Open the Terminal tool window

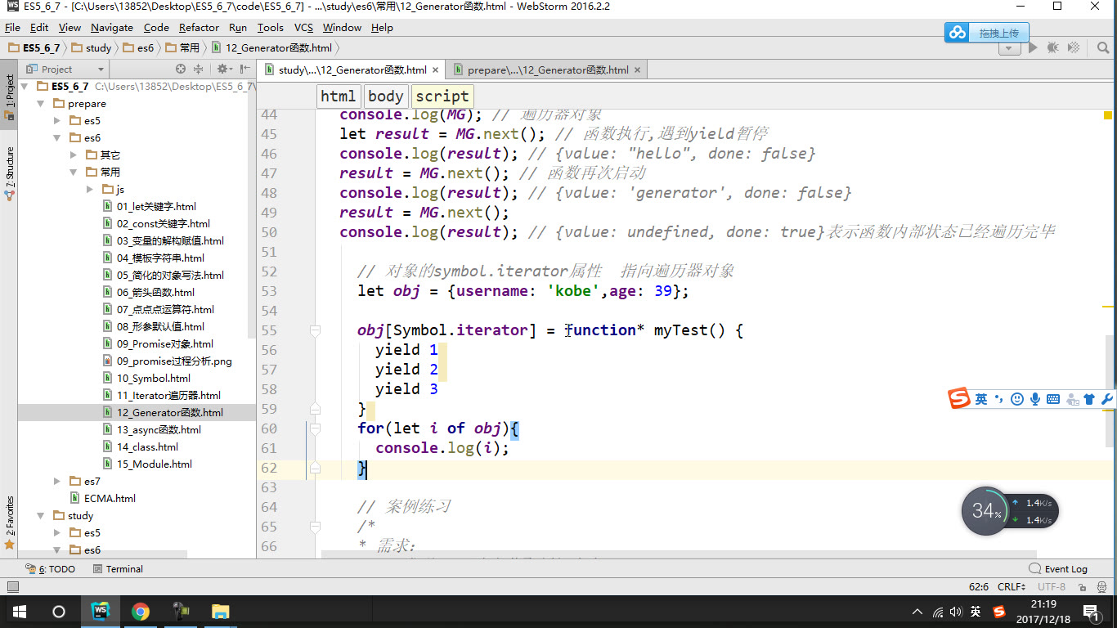click(118, 569)
